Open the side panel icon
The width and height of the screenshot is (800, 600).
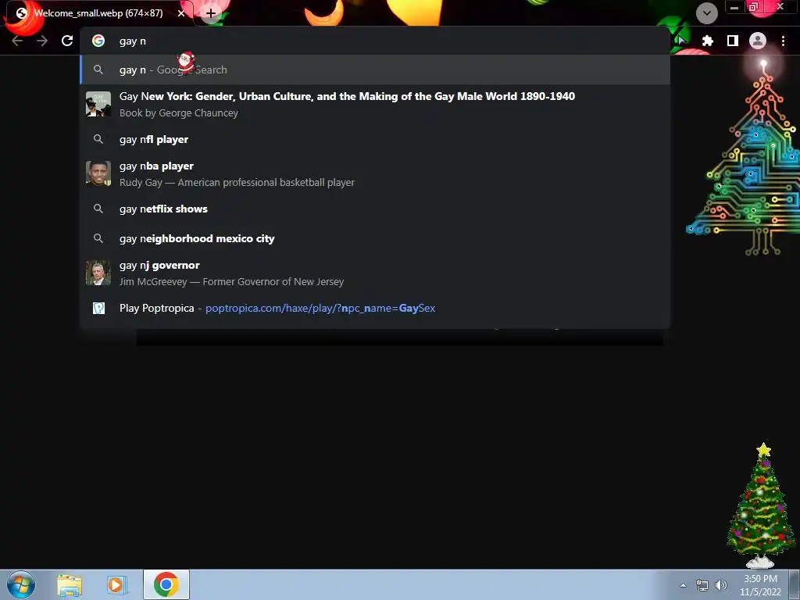point(733,41)
